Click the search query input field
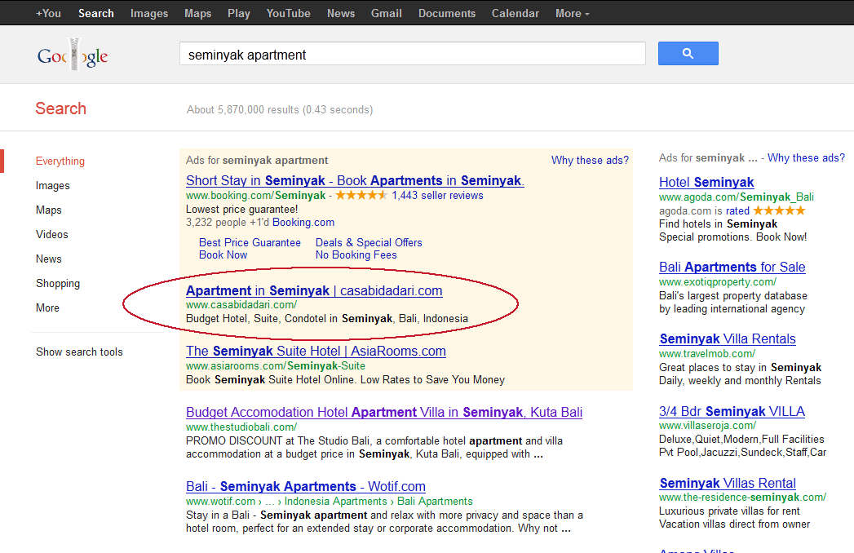Viewport: 854px width, 553px height. tap(412, 55)
